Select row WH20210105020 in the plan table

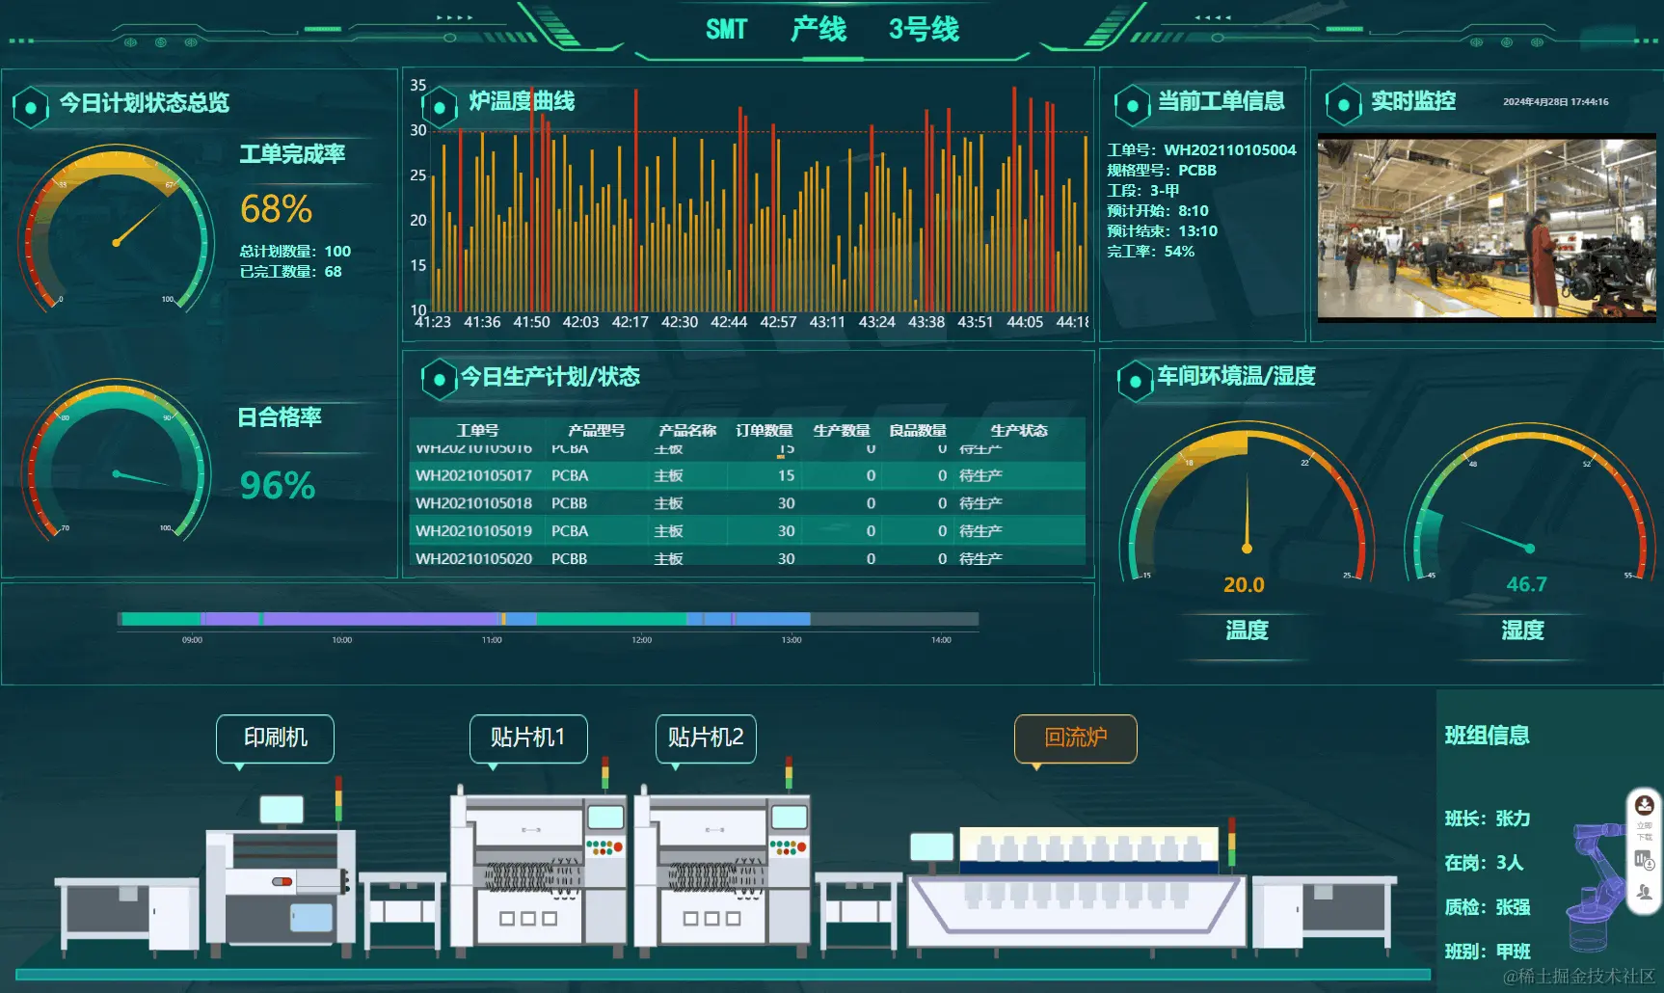point(747,556)
